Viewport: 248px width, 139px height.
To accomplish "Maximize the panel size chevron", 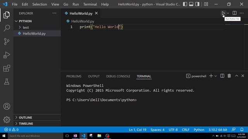I will 236,76.
